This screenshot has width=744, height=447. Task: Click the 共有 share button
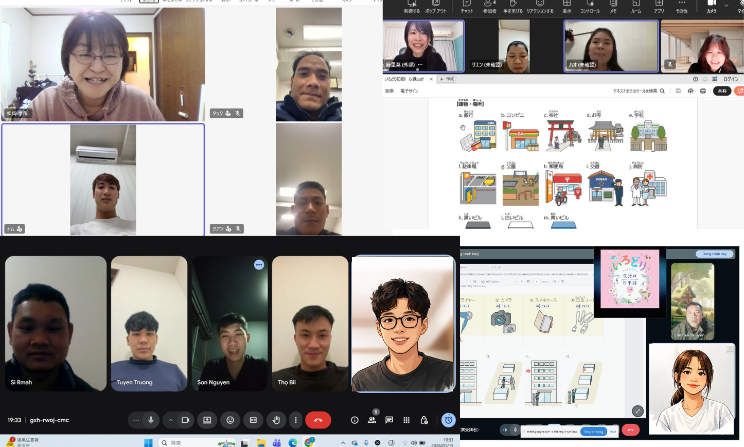pyautogui.click(x=722, y=91)
